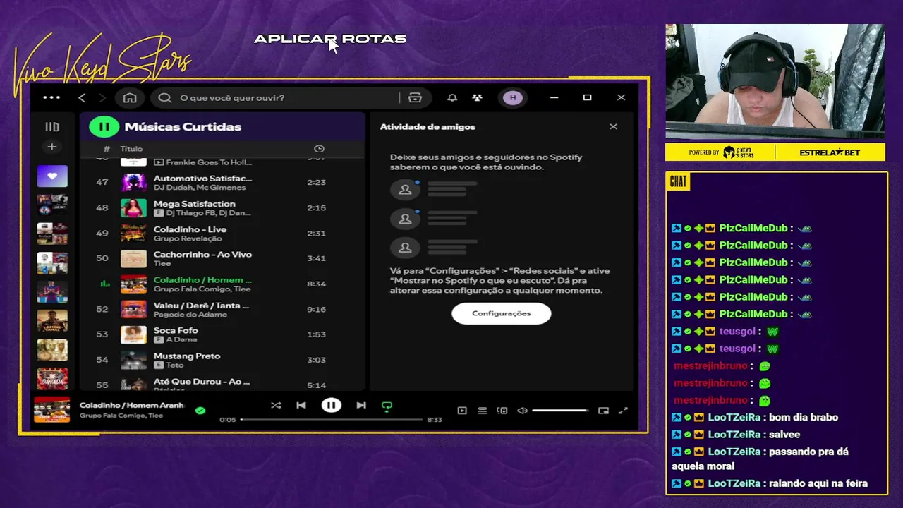Go back with the left arrow
The height and width of the screenshot is (508, 903).
tap(82, 97)
